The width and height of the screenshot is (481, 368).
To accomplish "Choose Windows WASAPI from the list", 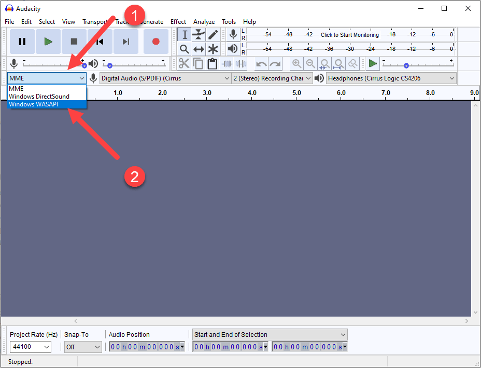I will pyautogui.click(x=47, y=104).
